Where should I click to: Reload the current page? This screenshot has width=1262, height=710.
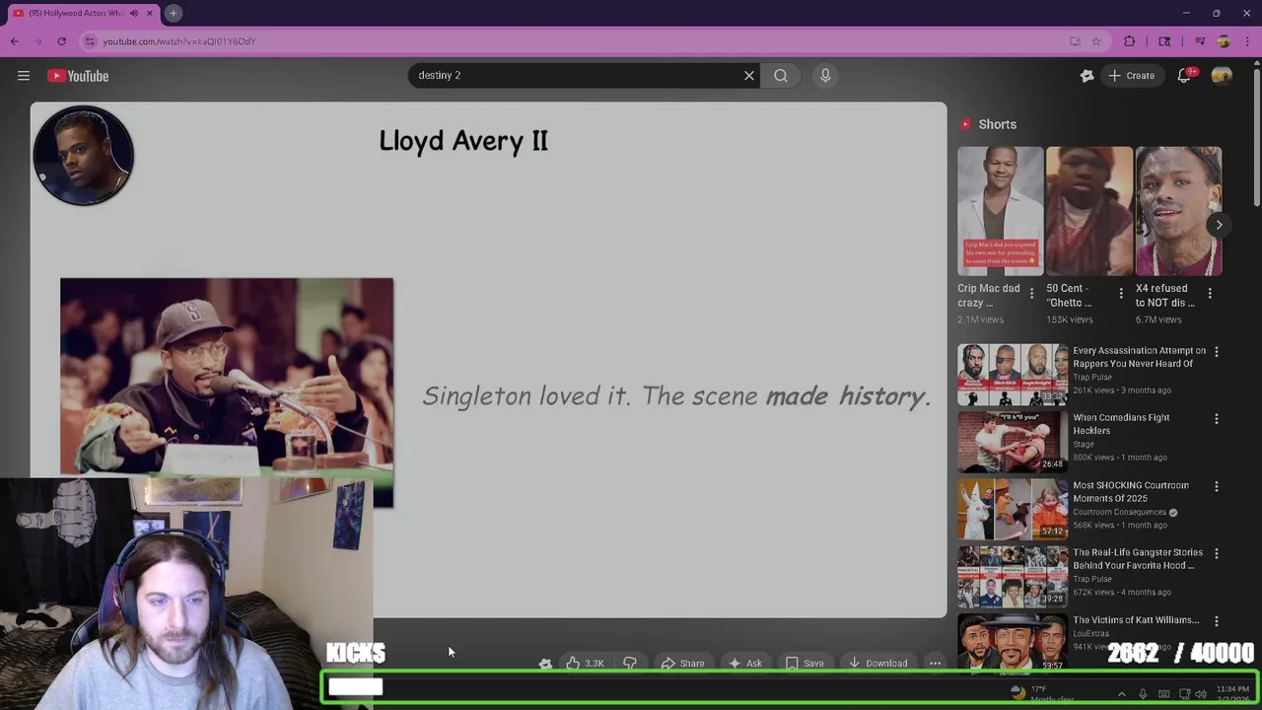click(x=61, y=41)
